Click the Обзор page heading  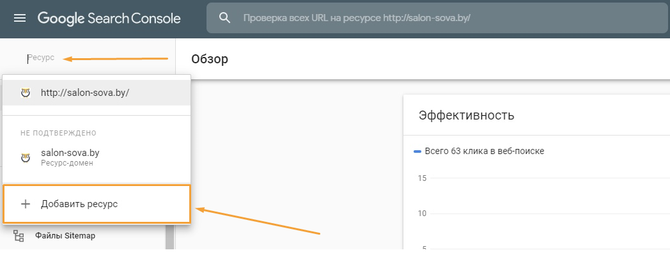(x=210, y=59)
